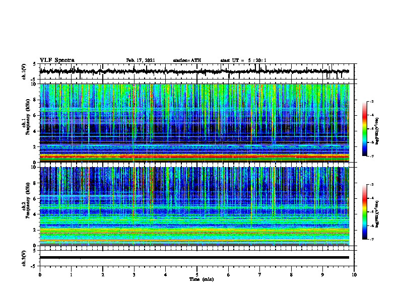399x308 pixels.
Task: Click the "7" tick on the time axis
Action: (x=260, y=275)
